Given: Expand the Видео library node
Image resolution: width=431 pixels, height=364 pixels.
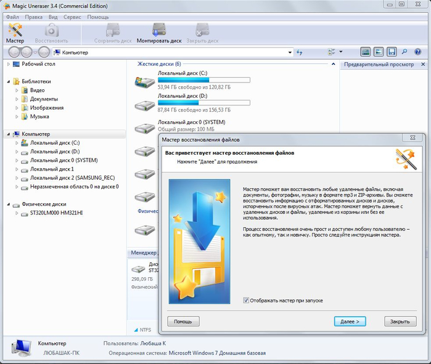Looking at the screenshot, I should pos(17,91).
